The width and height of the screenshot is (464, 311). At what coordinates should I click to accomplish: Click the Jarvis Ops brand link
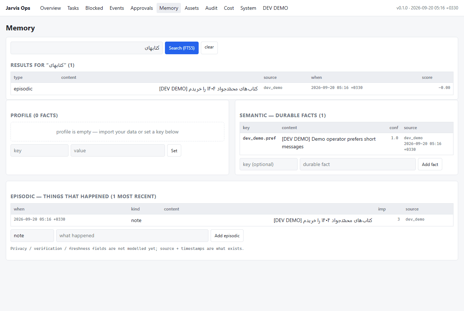[18, 8]
